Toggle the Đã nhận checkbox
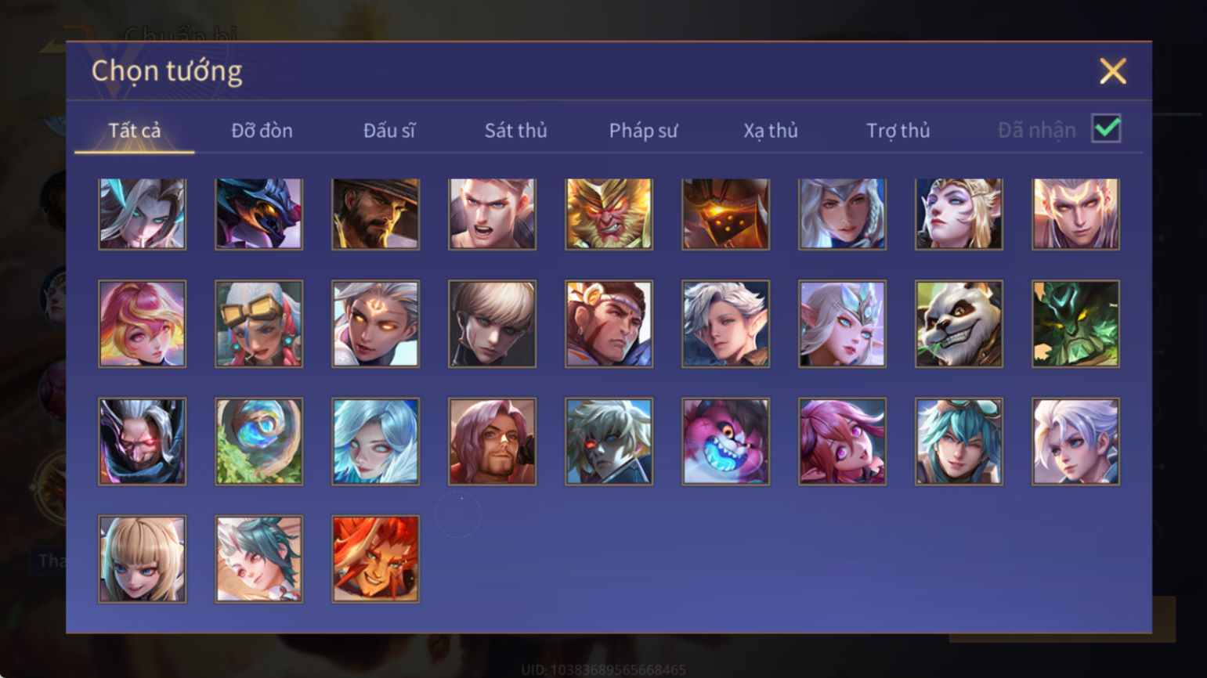1207x678 pixels. 1106,128
